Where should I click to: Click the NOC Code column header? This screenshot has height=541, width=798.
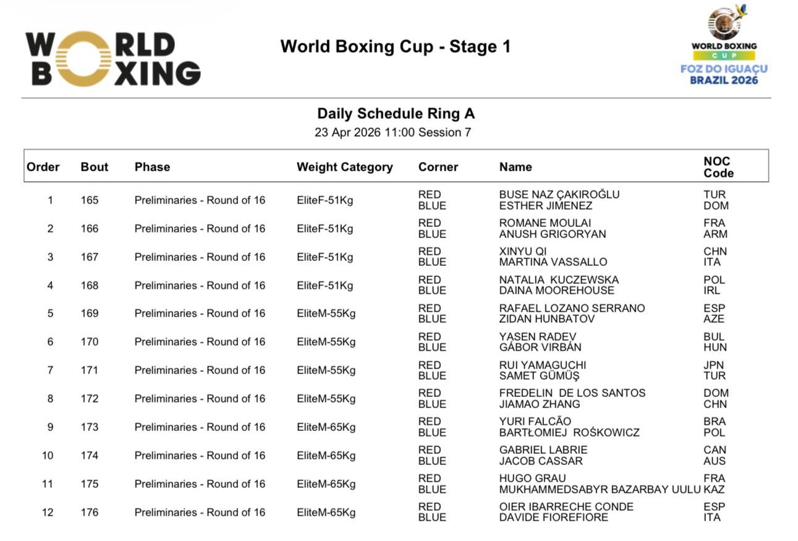pos(718,167)
